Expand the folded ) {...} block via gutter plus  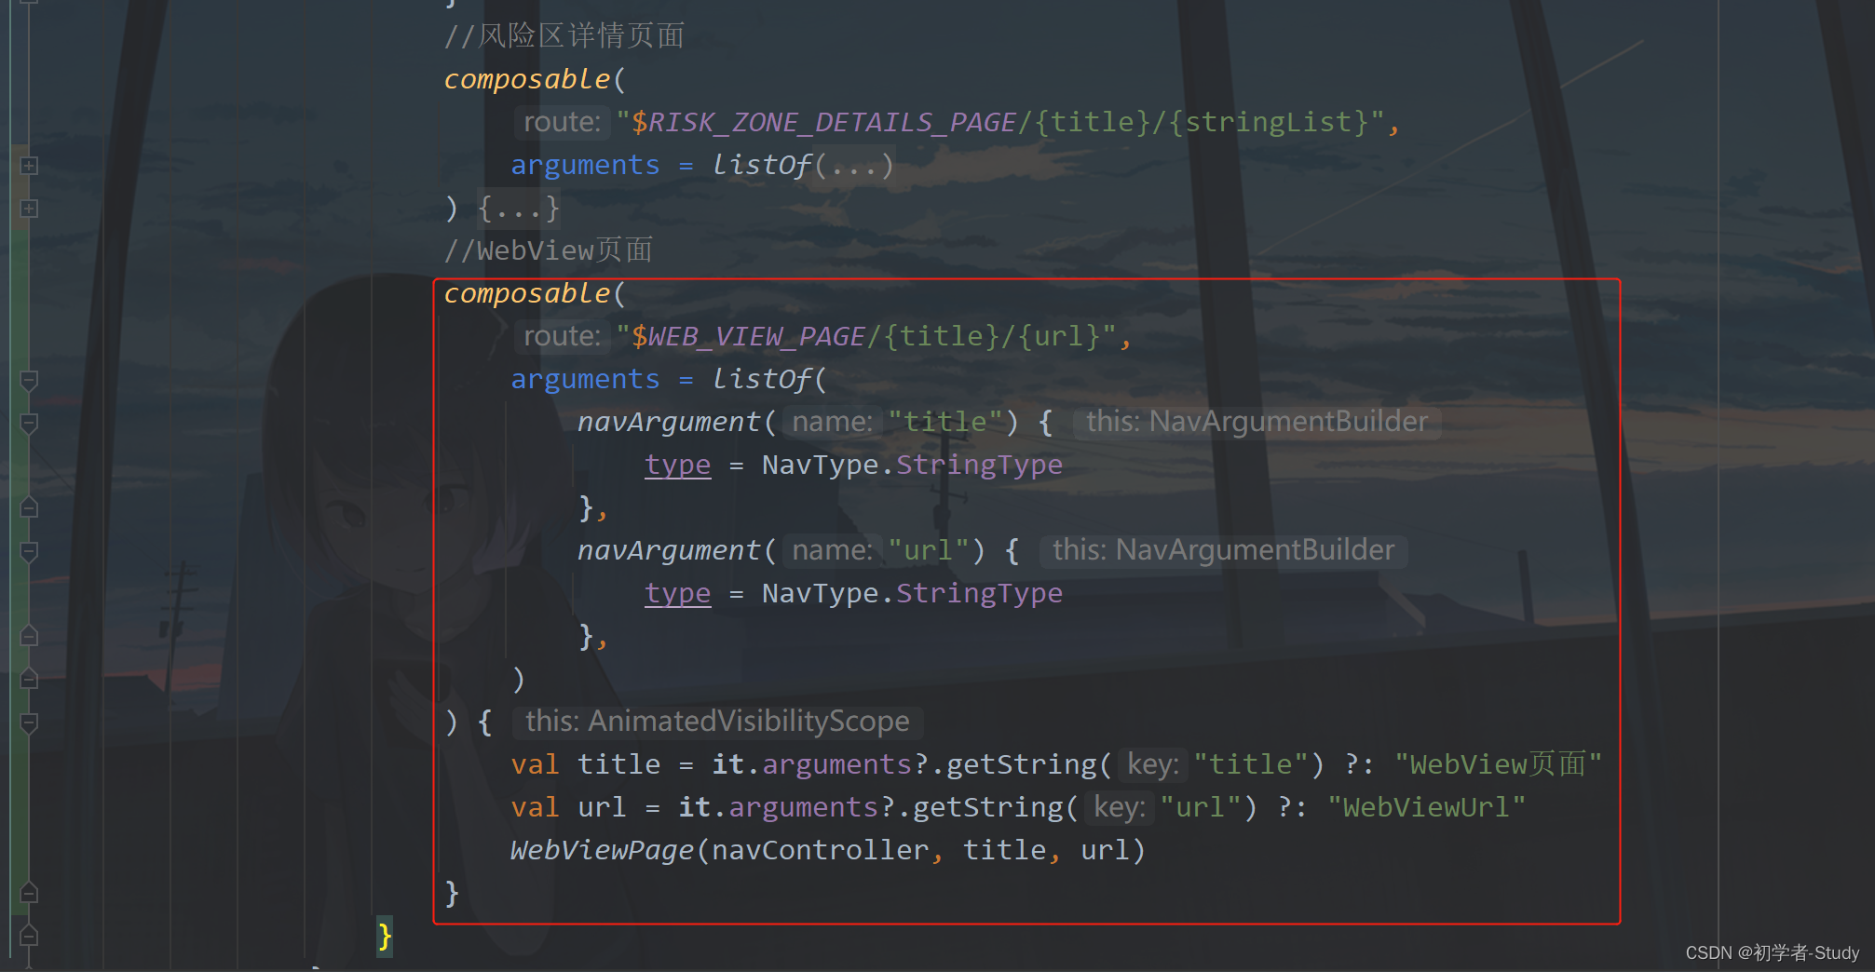click(29, 209)
